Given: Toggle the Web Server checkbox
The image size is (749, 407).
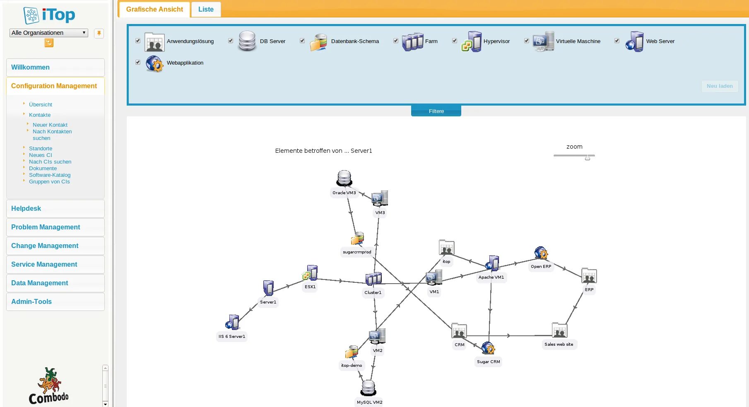Looking at the screenshot, I should click(x=617, y=41).
